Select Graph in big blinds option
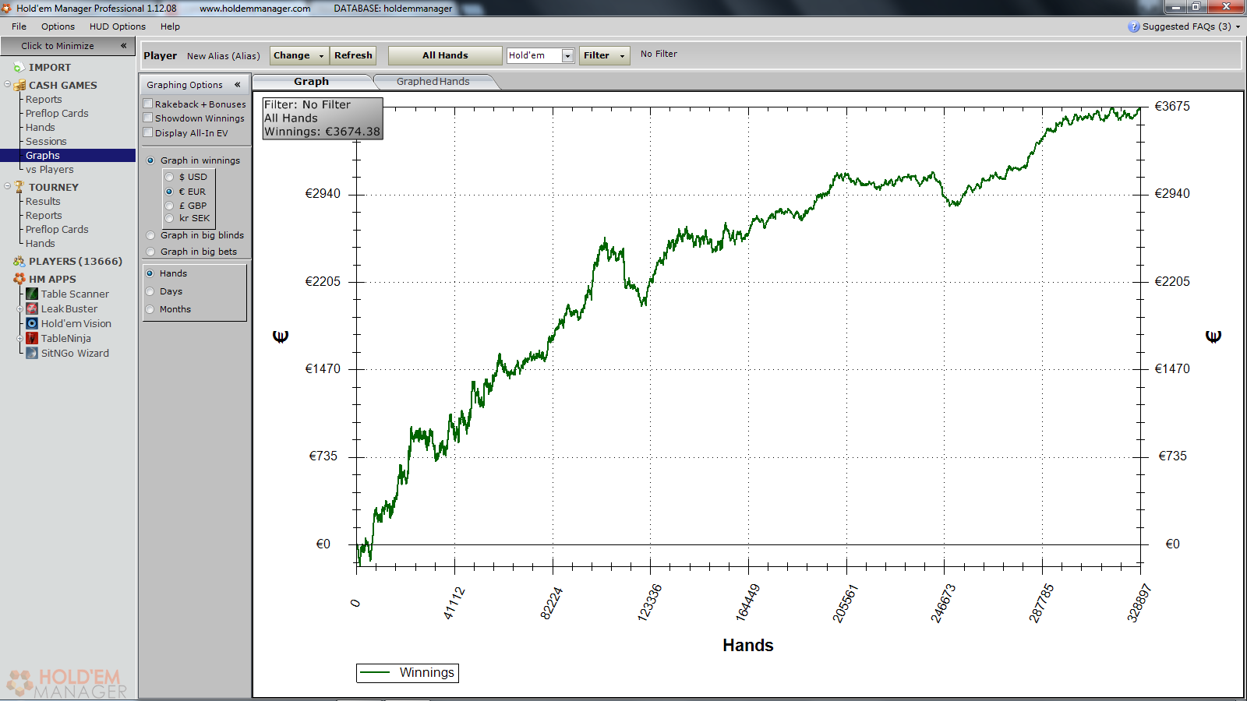Image resolution: width=1247 pixels, height=701 pixels. coord(150,235)
